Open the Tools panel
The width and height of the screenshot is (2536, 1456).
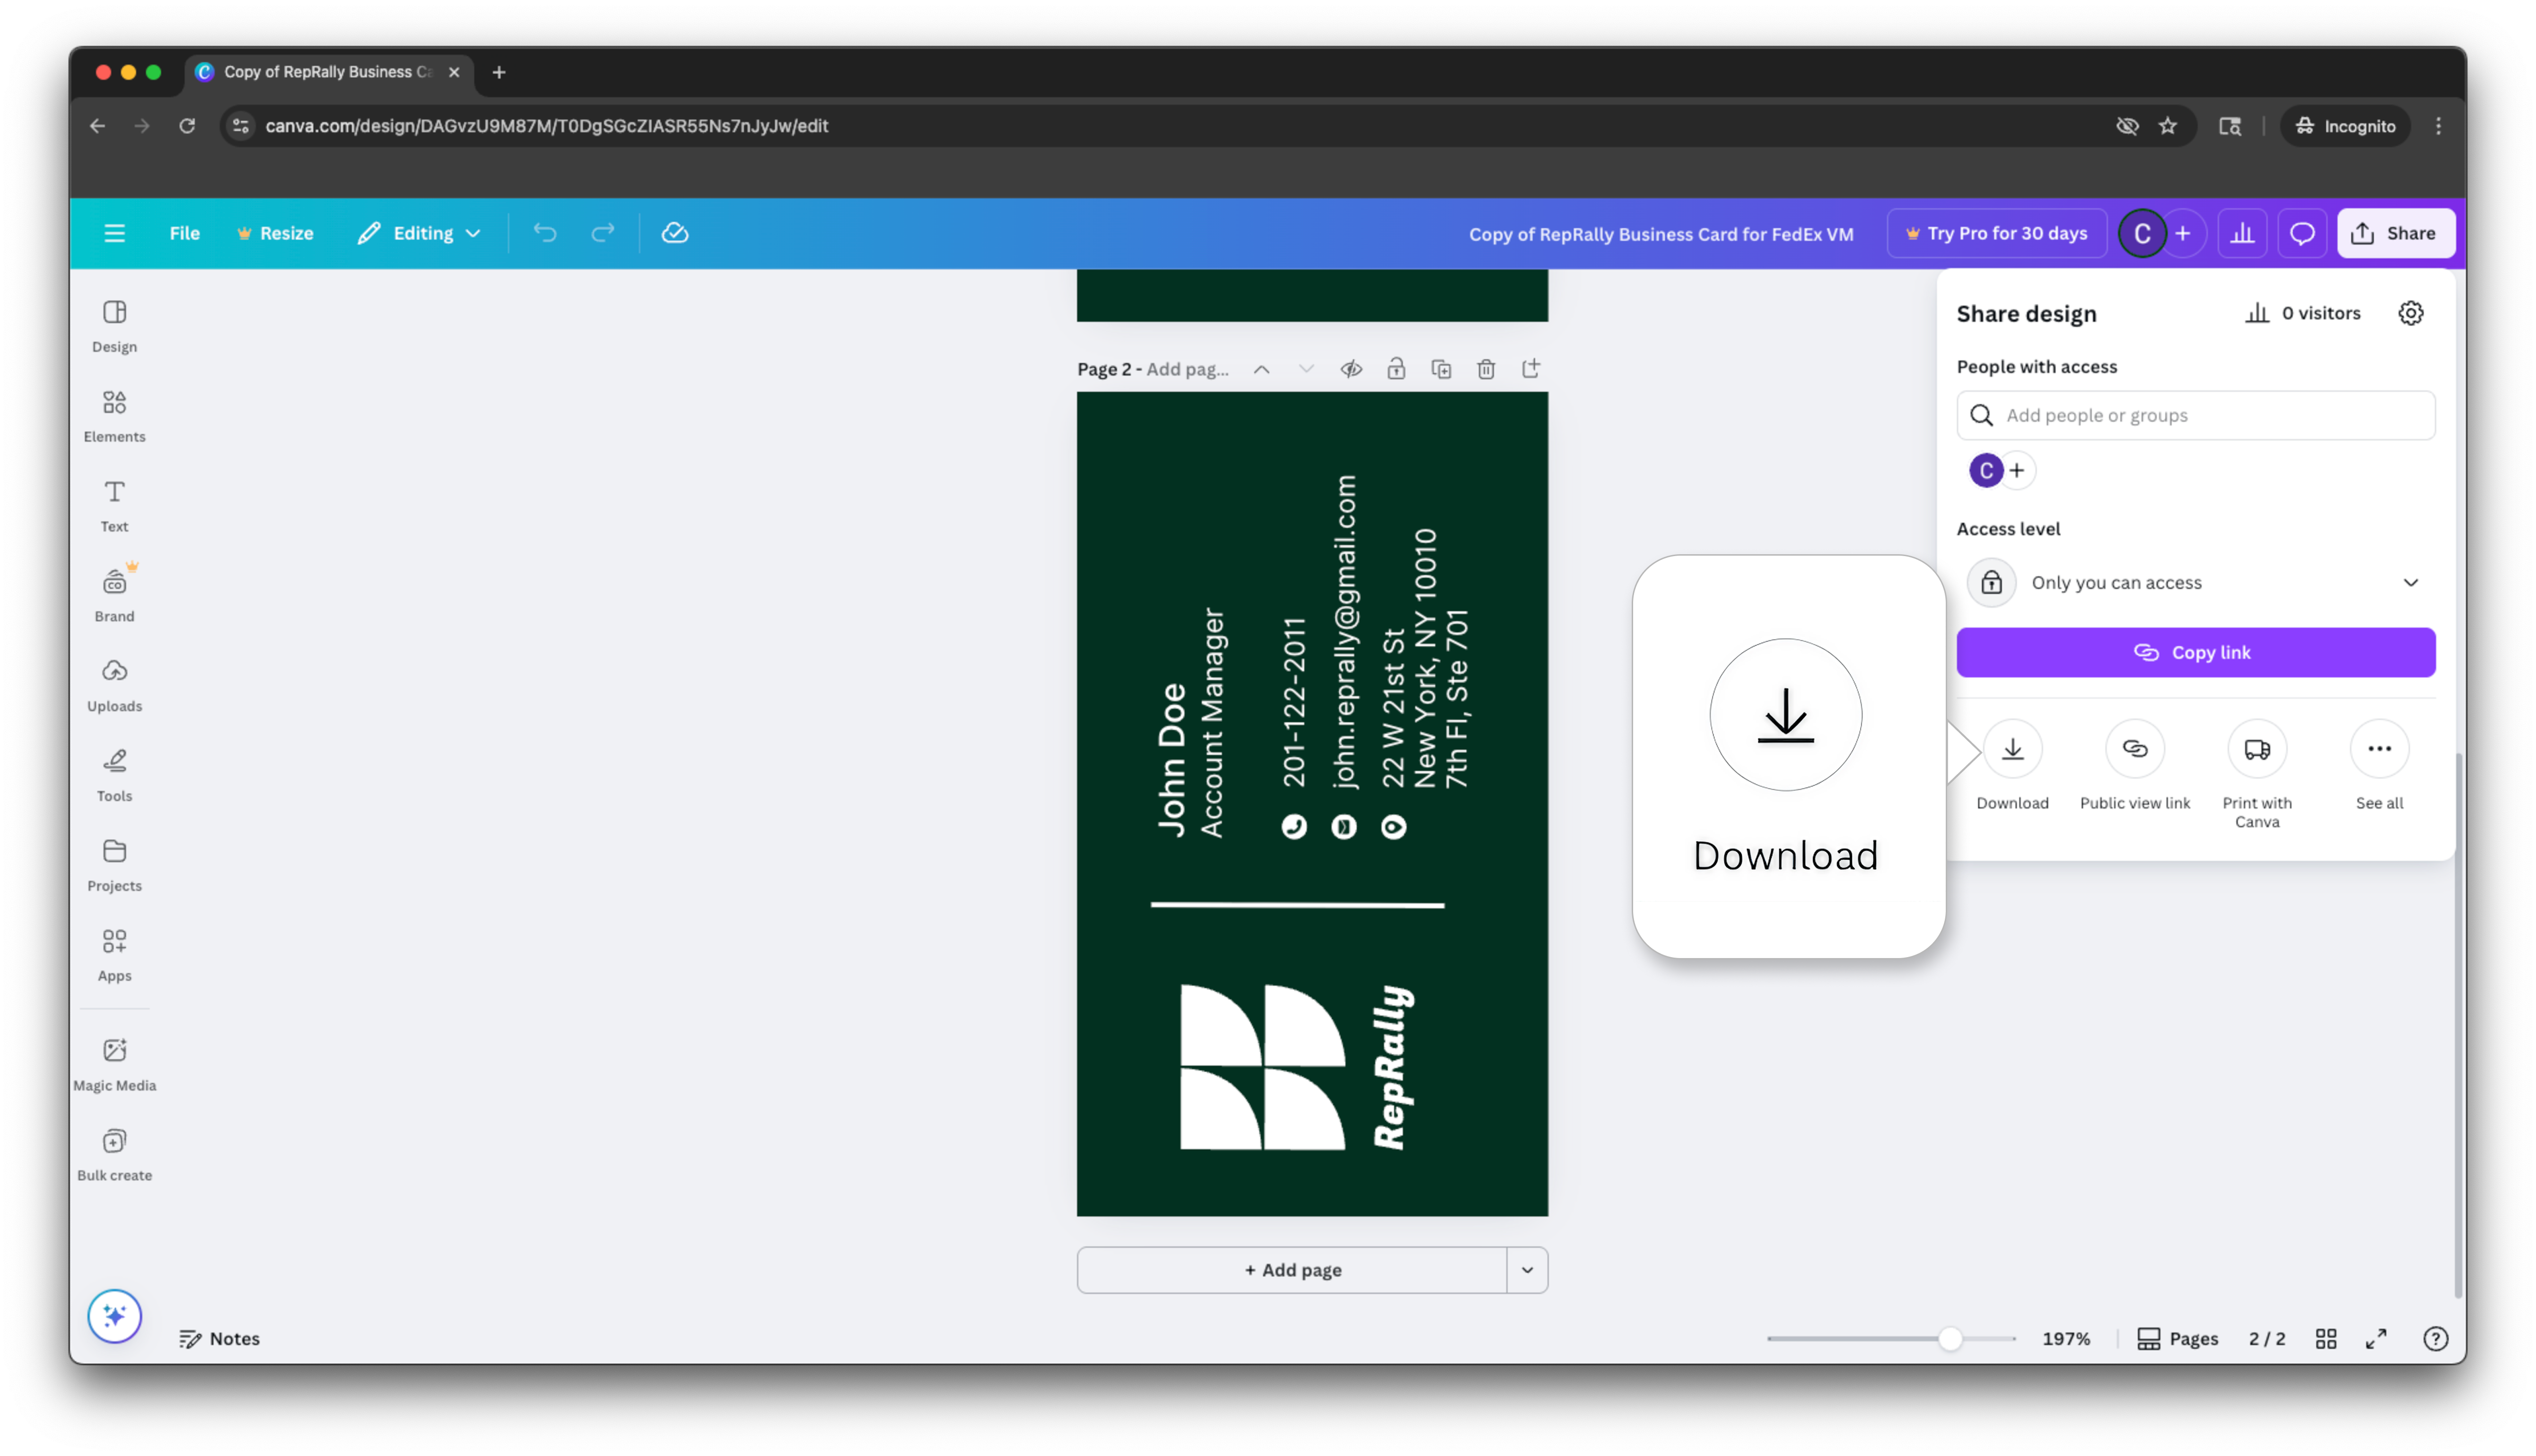114,776
